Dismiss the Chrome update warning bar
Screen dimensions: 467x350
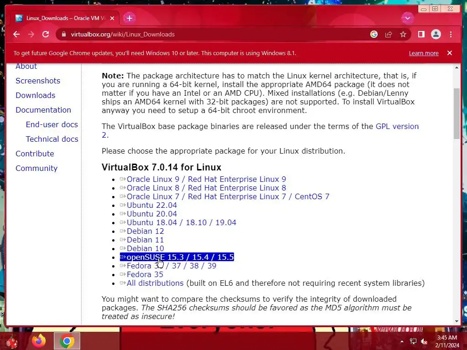tap(449, 53)
